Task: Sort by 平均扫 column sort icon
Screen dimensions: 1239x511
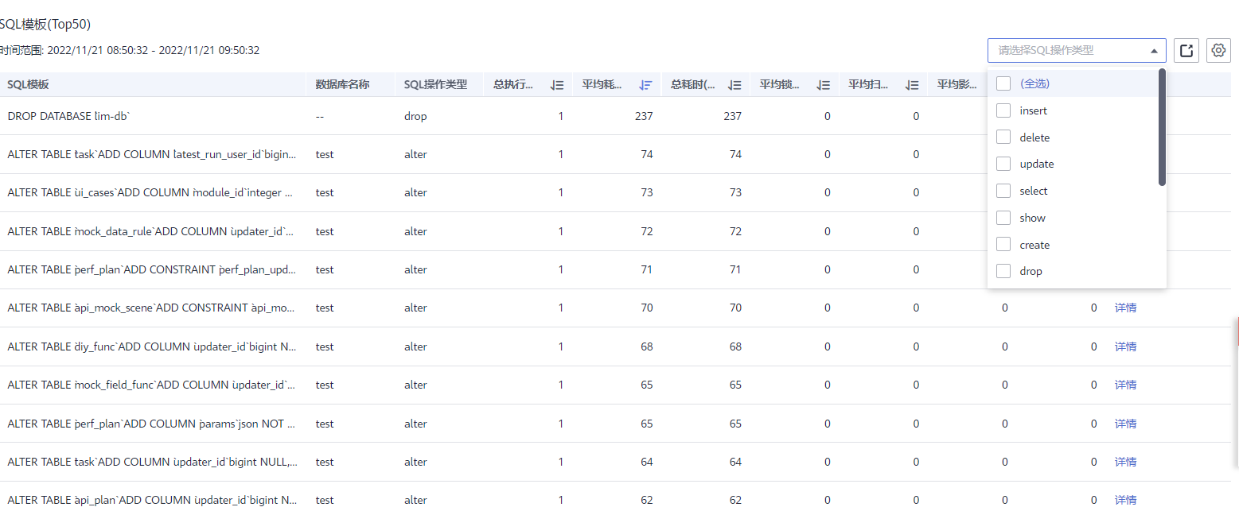Action: [912, 85]
